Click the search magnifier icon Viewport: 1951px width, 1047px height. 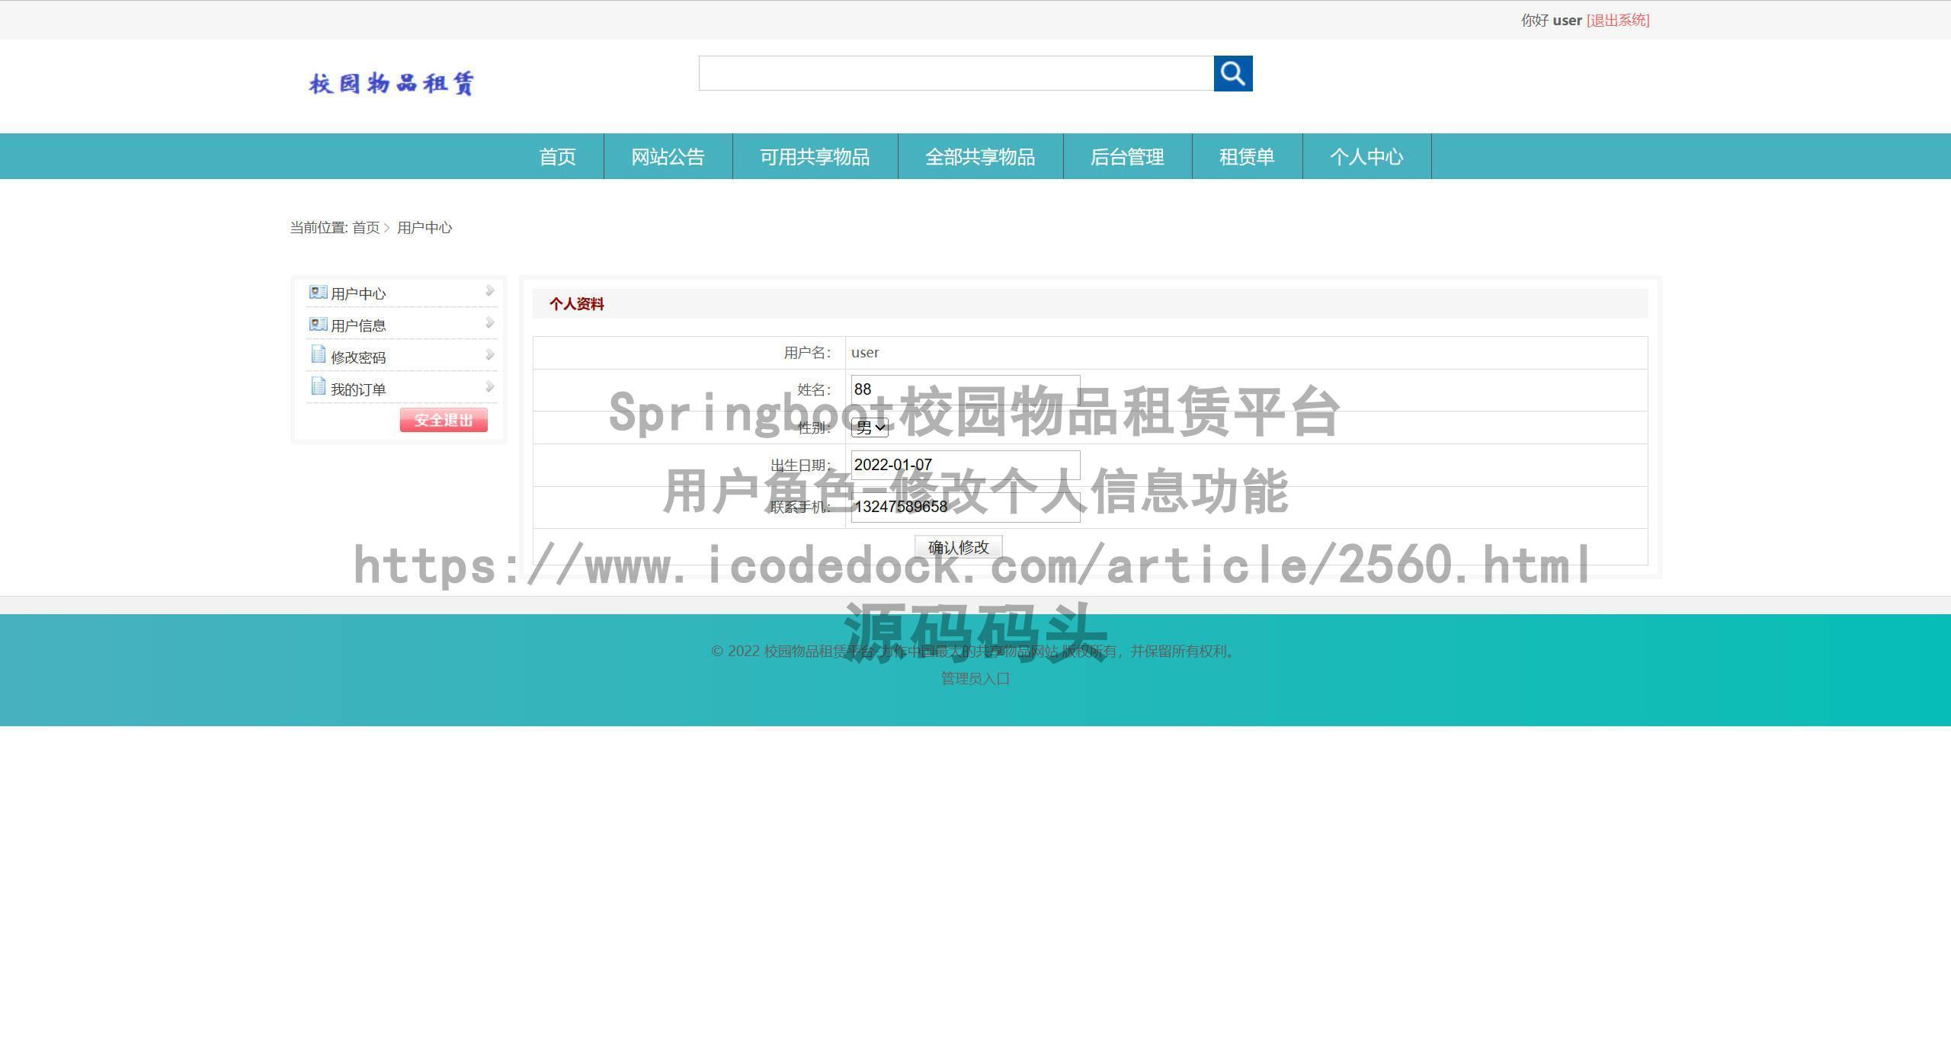[1232, 74]
